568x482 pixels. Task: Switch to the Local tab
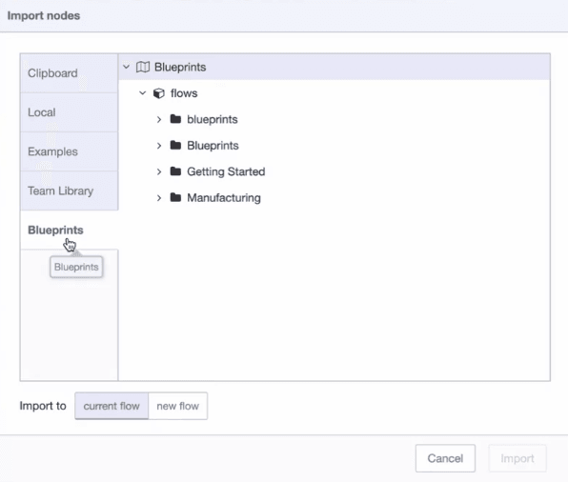coord(70,112)
